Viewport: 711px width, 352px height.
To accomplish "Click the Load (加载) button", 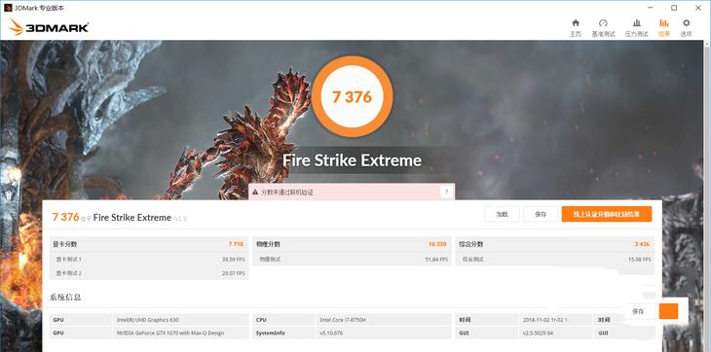I will (x=502, y=215).
